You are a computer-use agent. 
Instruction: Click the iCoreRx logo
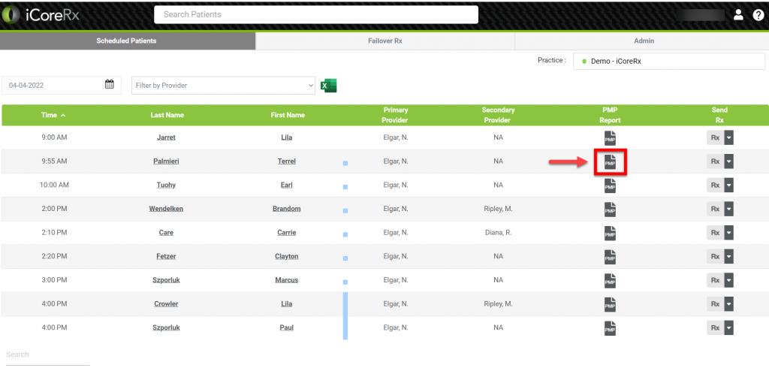point(41,15)
